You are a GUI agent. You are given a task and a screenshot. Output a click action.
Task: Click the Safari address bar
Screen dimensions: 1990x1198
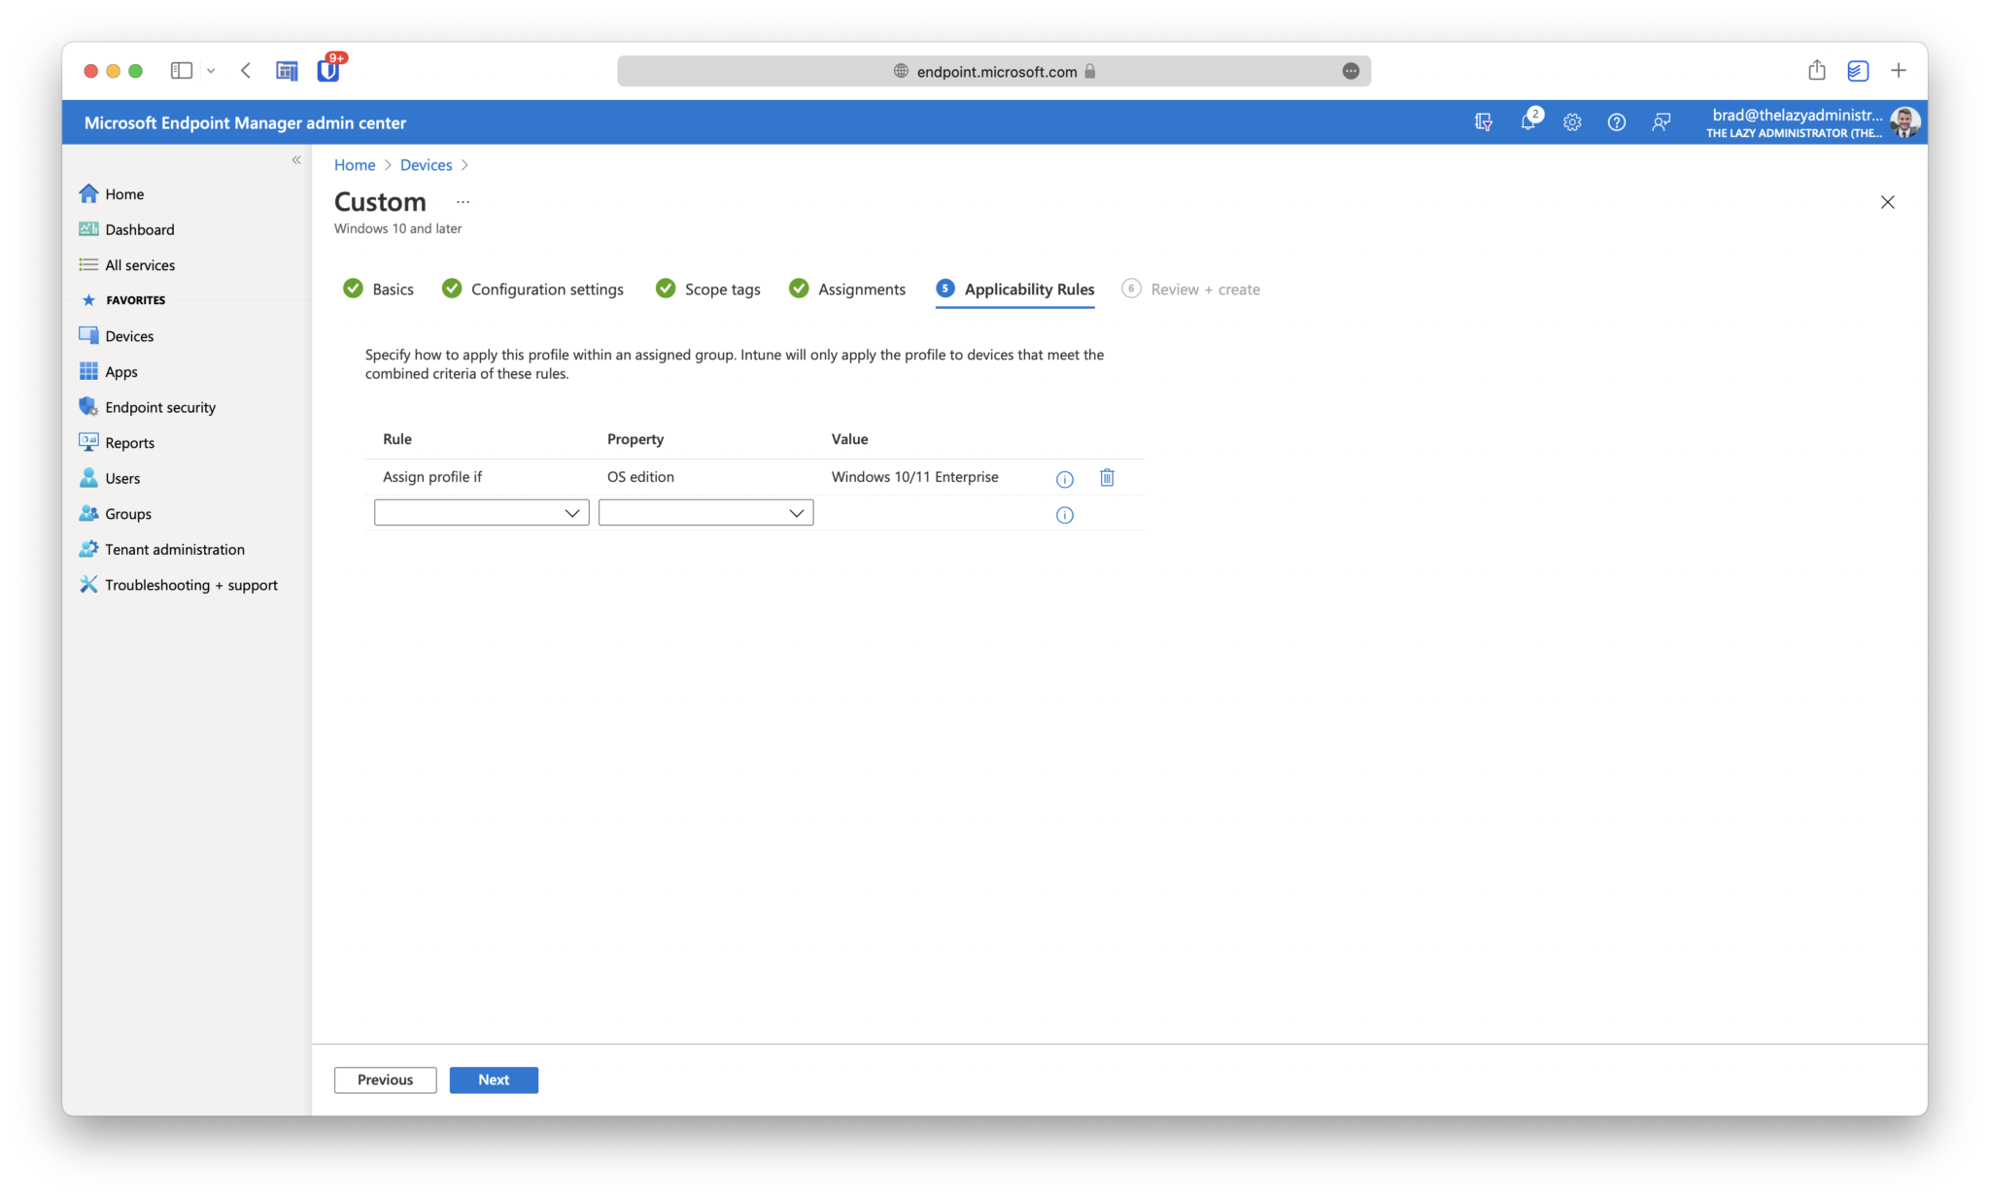[994, 71]
